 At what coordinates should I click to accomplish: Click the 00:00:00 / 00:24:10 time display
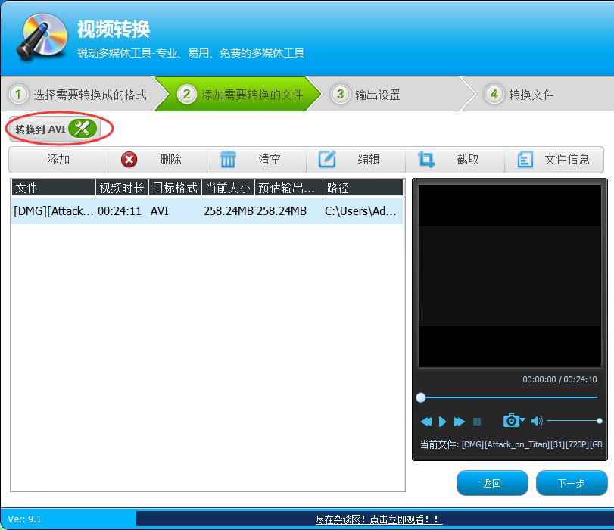(559, 379)
